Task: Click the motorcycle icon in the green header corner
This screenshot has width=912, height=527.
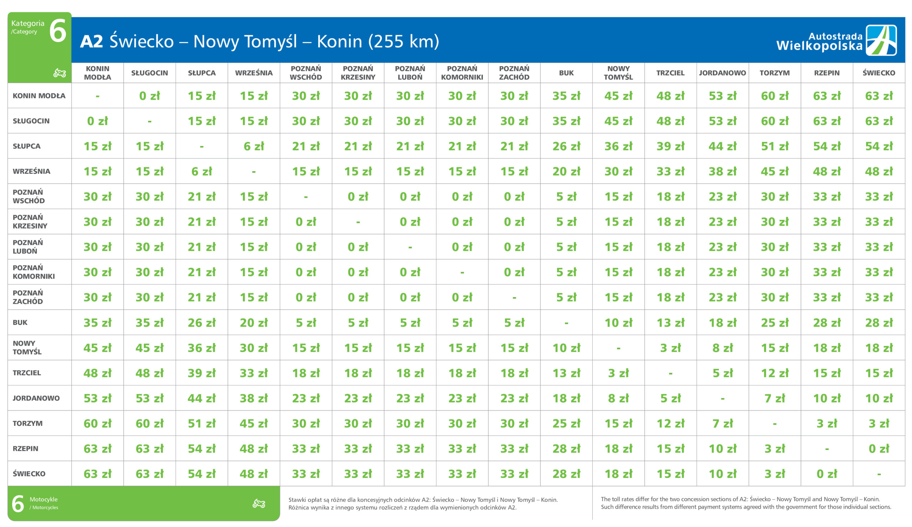Action: 60,73
